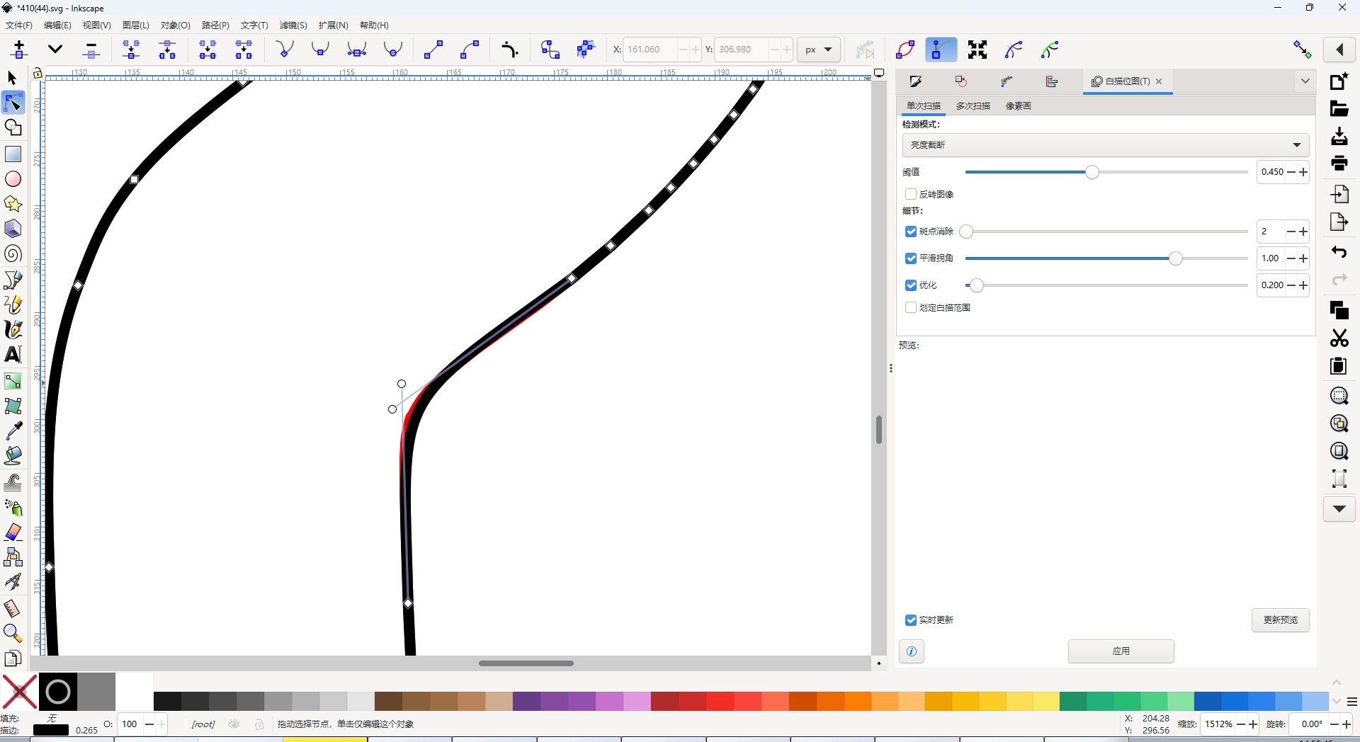Viewport: 1360px width, 742px height.
Task: Switch to the 多次扫描 tab
Action: point(973,106)
